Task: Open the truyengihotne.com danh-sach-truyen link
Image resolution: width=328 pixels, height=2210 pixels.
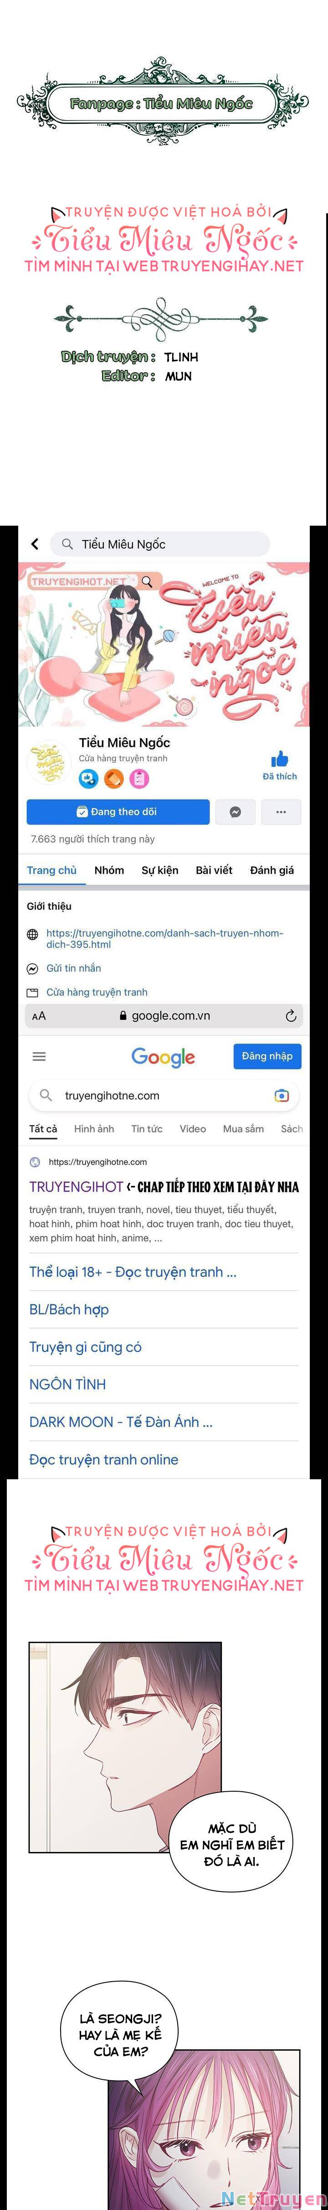Action: coord(164,939)
